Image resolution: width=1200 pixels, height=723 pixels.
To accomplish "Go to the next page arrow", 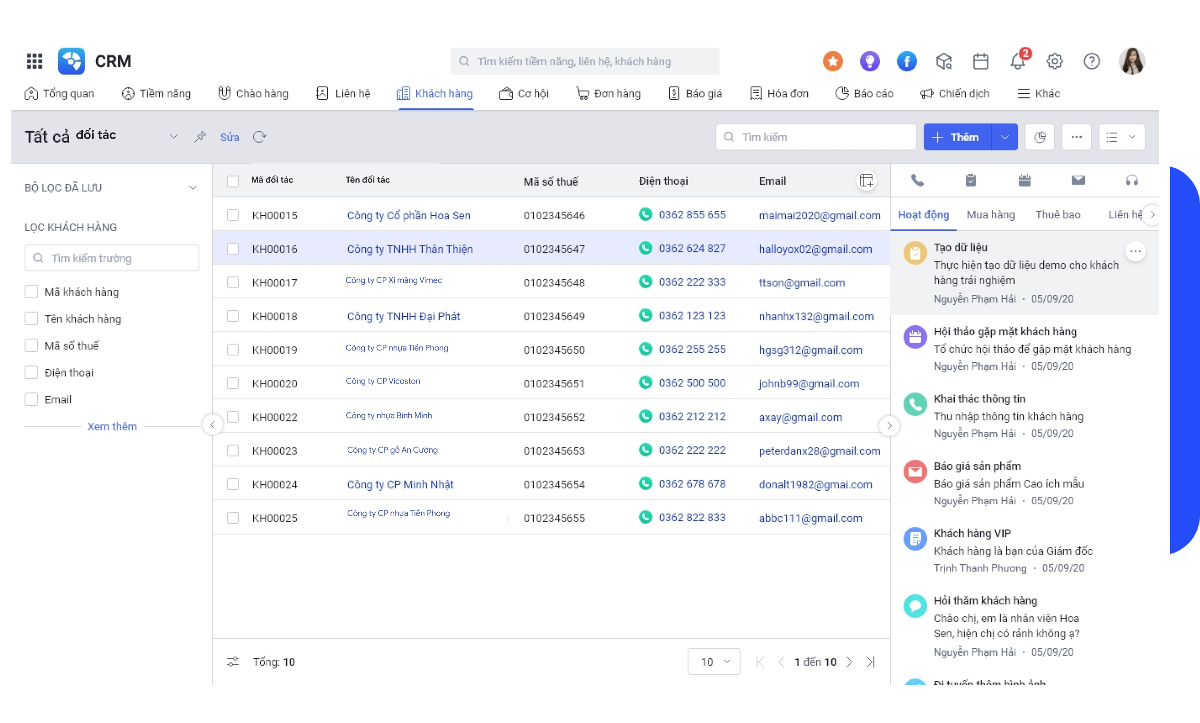I will point(849,661).
